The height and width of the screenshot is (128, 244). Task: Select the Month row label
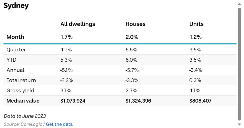(15, 37)
